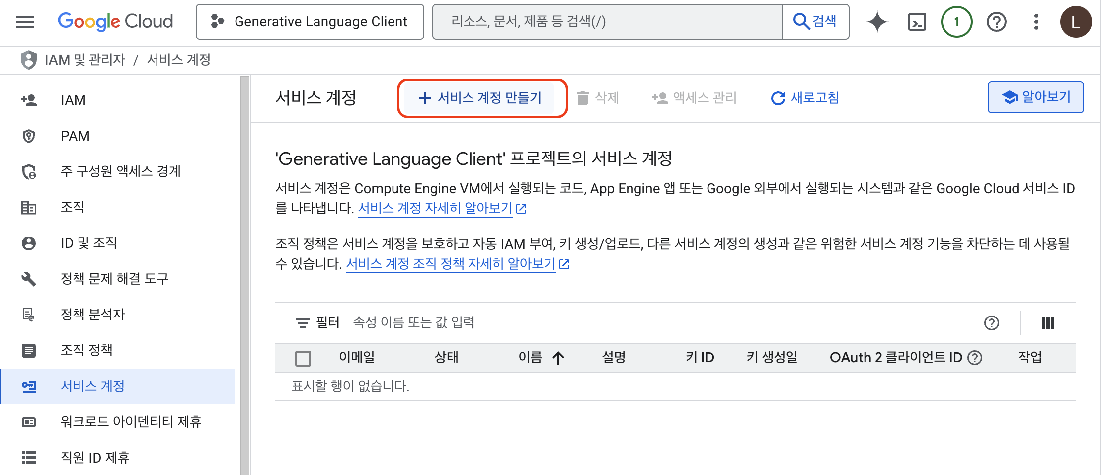Click the sidebar vertical scrollbar
Image resolution: width=1101 pixels, height=475 pixels.
click(245, 275)
